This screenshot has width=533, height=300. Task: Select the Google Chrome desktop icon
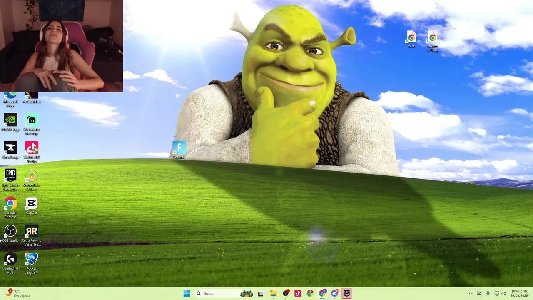[x=10, y=207]
